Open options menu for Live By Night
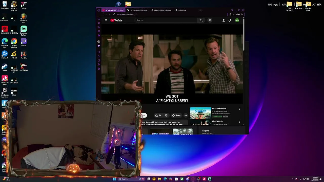 (239, 122)
